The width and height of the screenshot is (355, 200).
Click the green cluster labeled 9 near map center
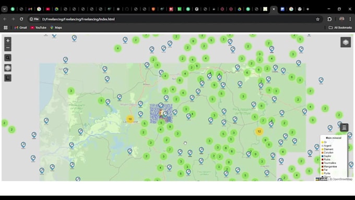coord(214,85)
